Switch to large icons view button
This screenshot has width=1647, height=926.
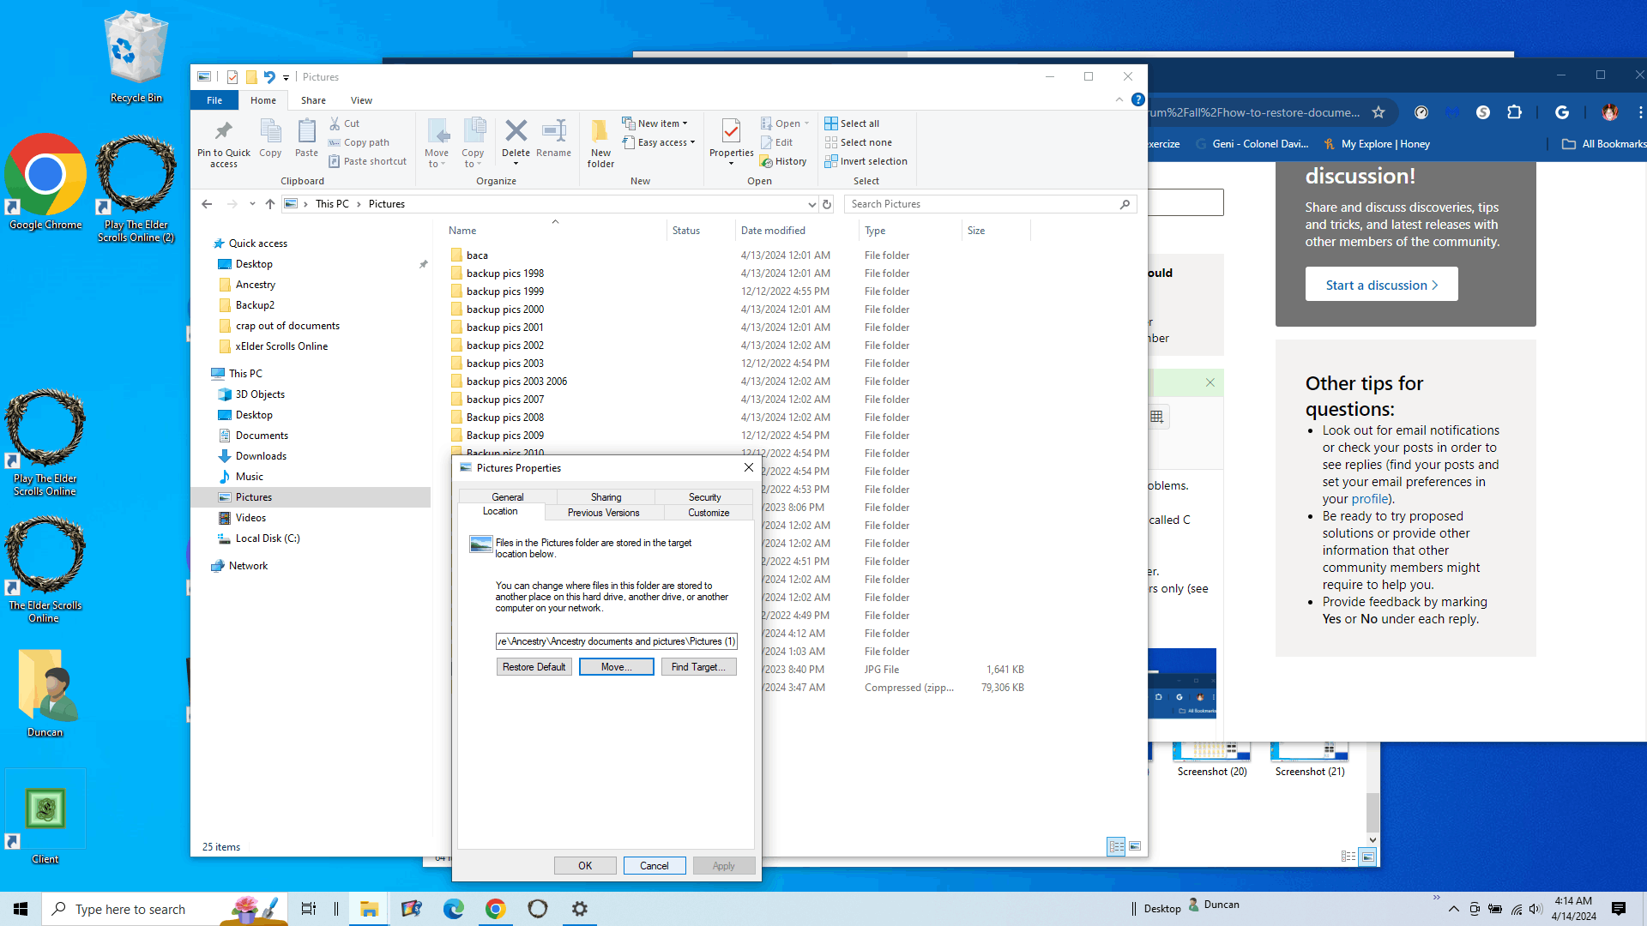coord(1135,846)
